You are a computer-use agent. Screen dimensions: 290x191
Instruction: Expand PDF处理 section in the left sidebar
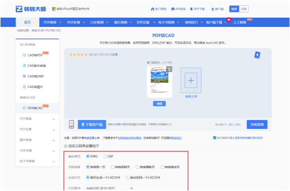click(x=37, y=129)
